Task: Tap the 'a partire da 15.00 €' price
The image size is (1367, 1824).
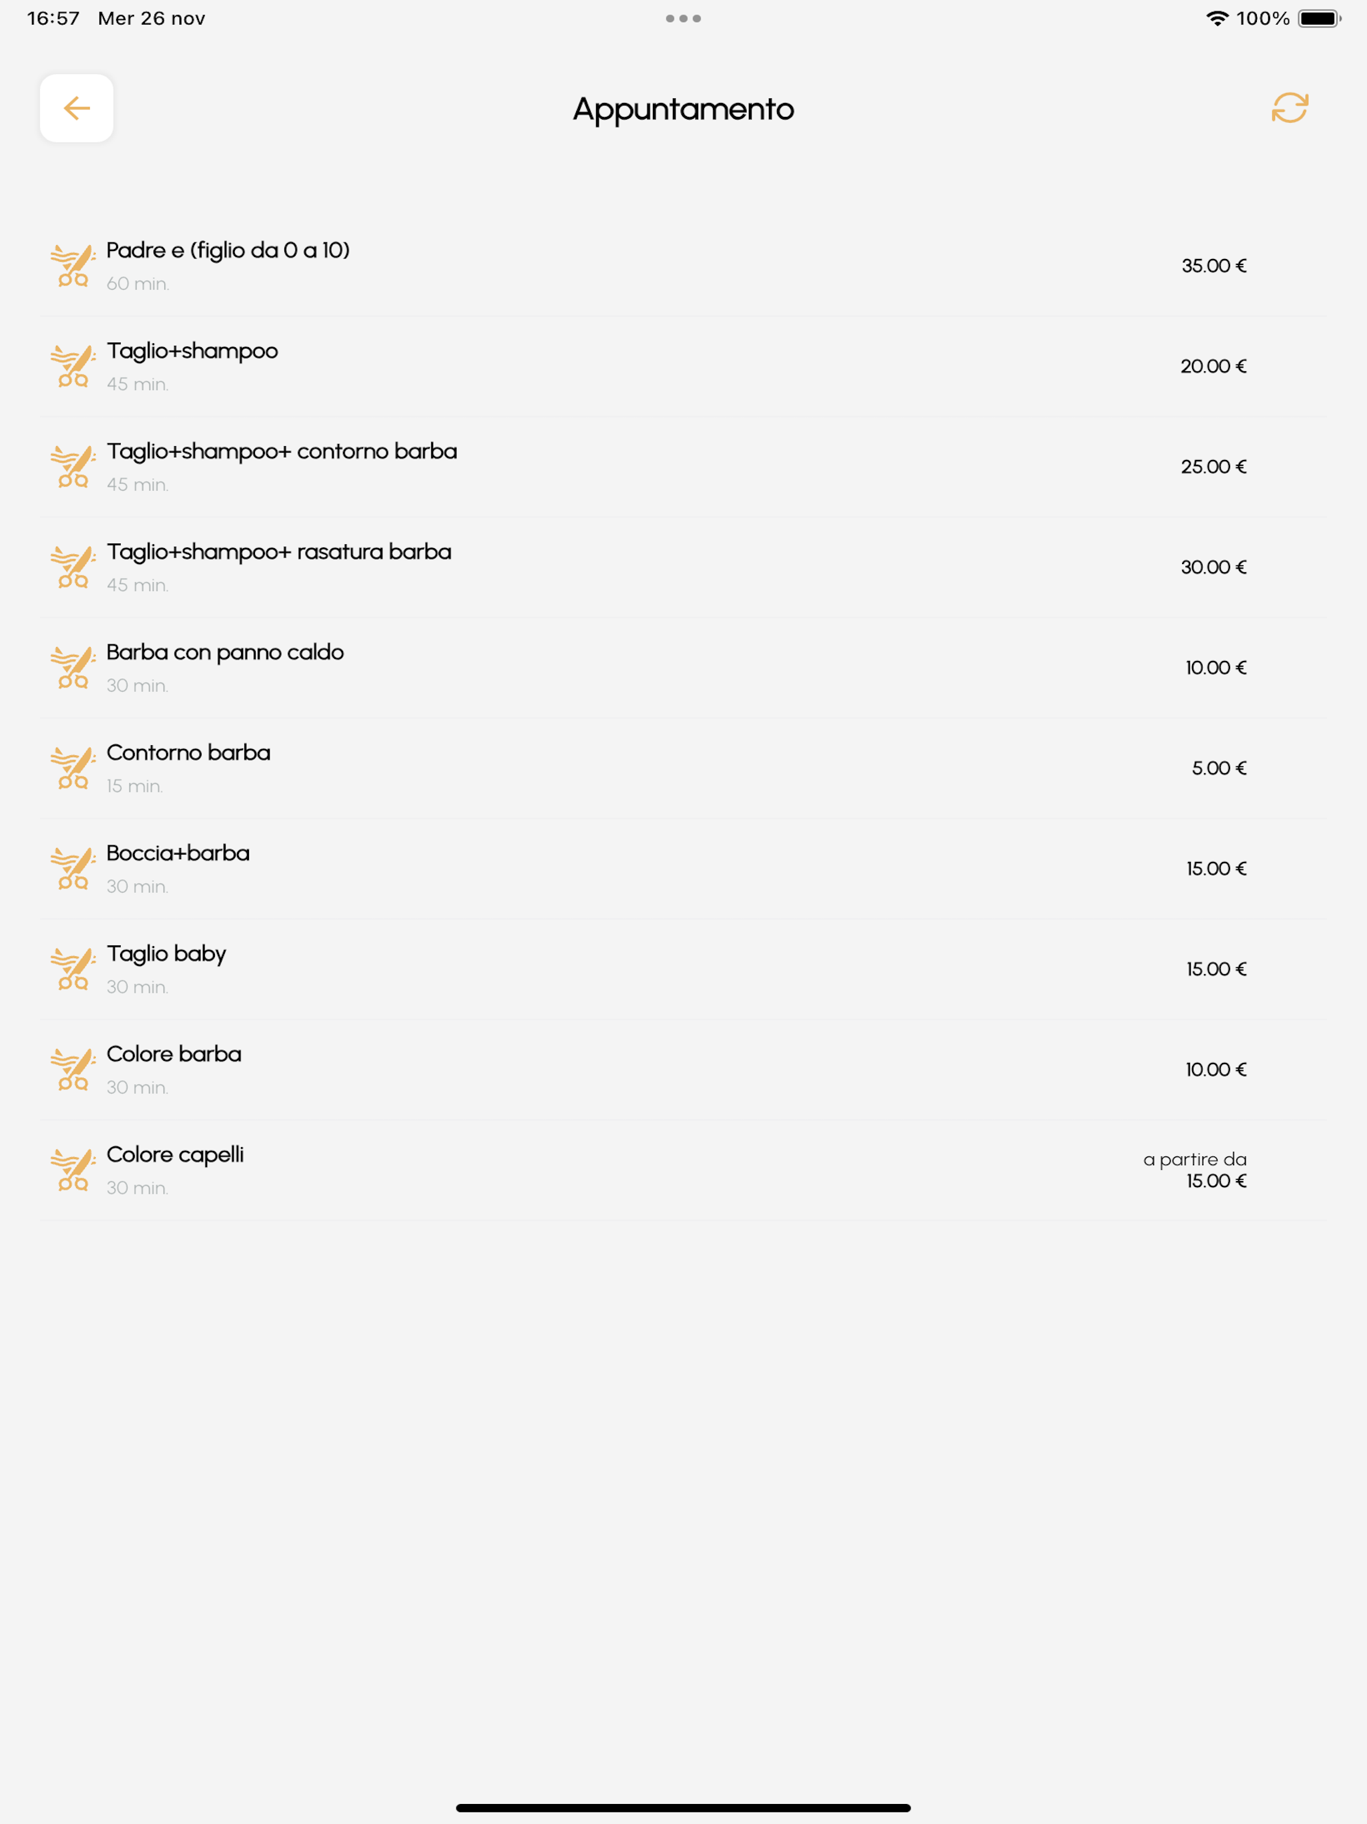Action: tap(1195, 1170)
